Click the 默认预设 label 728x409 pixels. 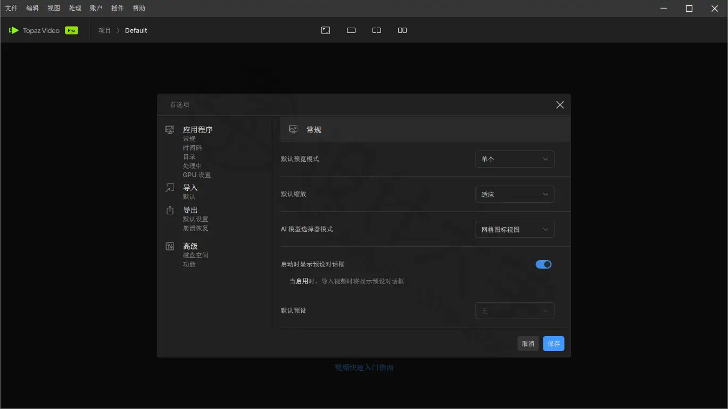pos(293,311)
